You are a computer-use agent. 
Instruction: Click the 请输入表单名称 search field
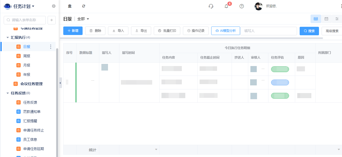click(25, 20)
